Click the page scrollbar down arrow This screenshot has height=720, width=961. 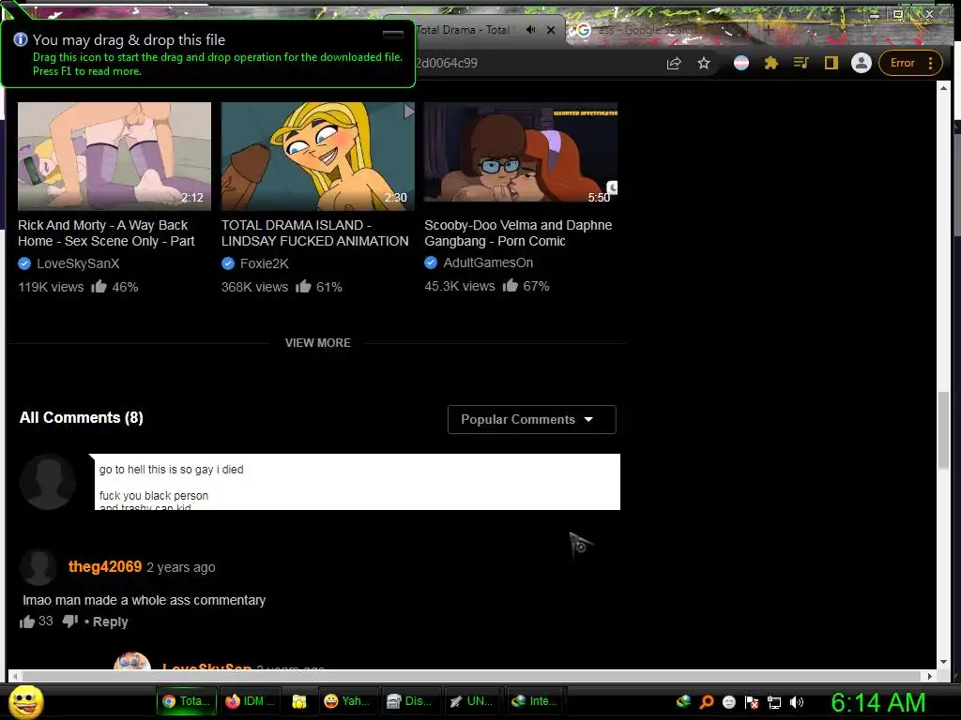[x=943, y=662]
